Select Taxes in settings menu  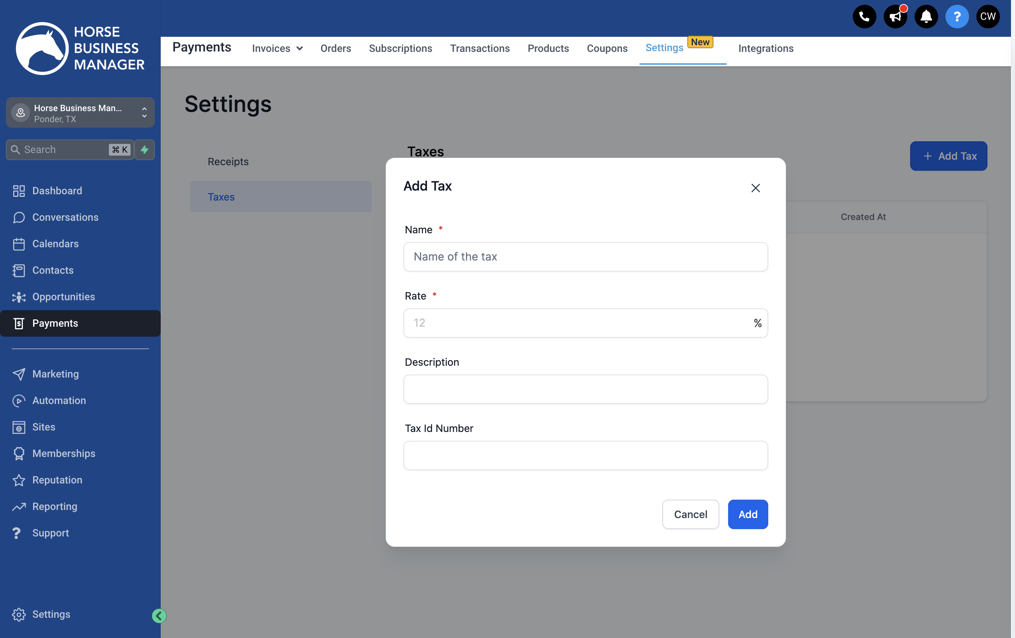[281, 196]
